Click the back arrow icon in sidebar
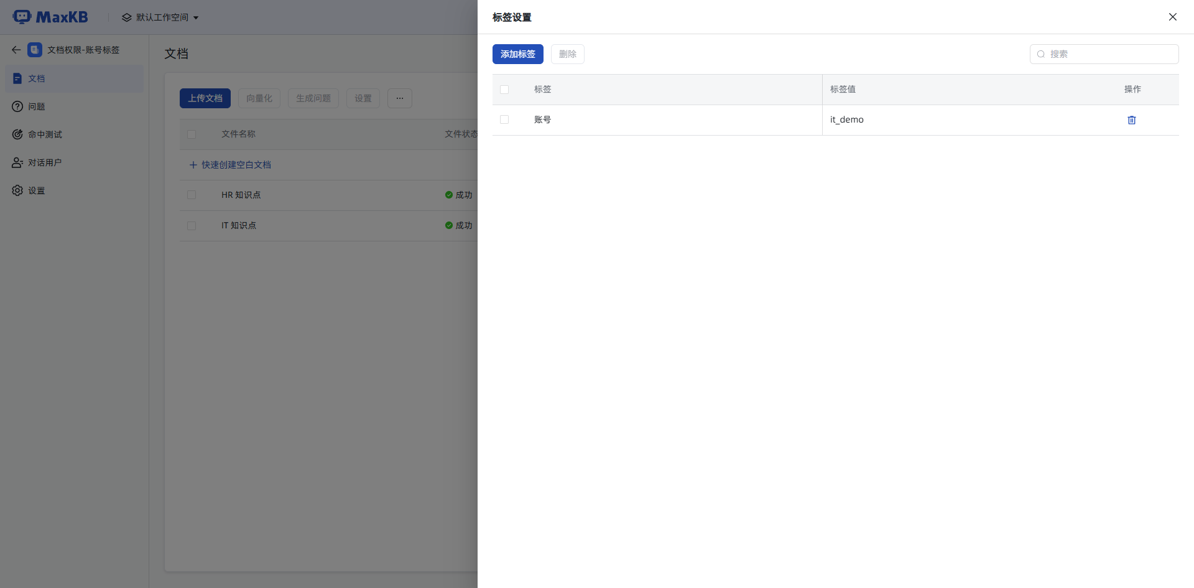 pos(16,50)
